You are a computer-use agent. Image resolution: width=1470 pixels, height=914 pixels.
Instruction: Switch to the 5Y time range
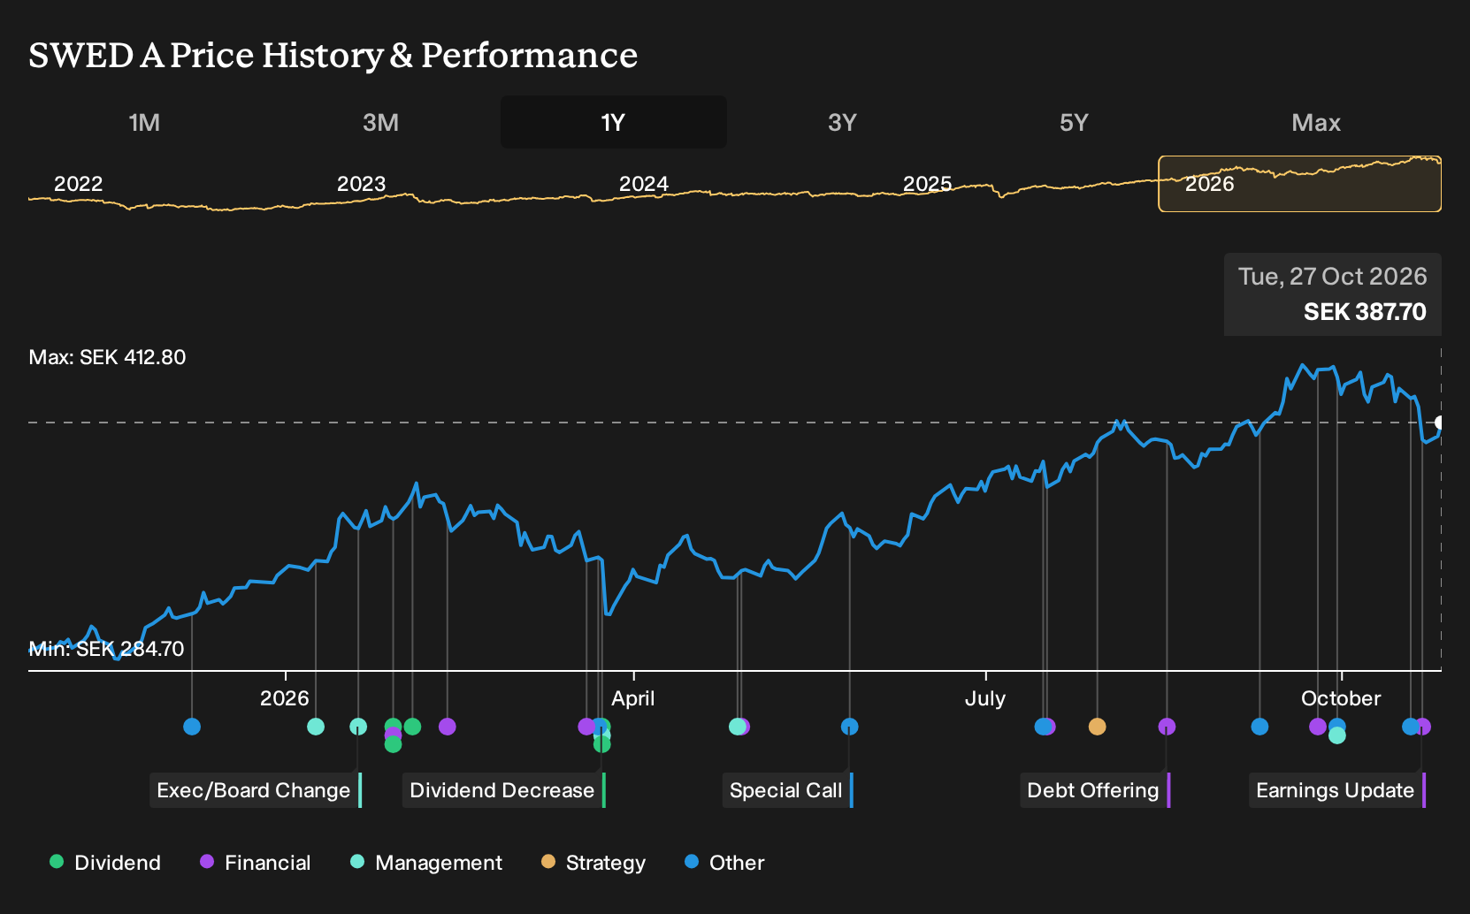[x=1074, y=122]
